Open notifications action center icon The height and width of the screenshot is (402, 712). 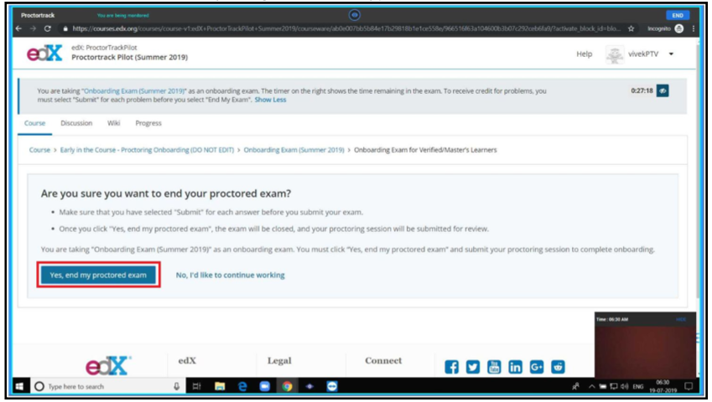pos(689,387)
